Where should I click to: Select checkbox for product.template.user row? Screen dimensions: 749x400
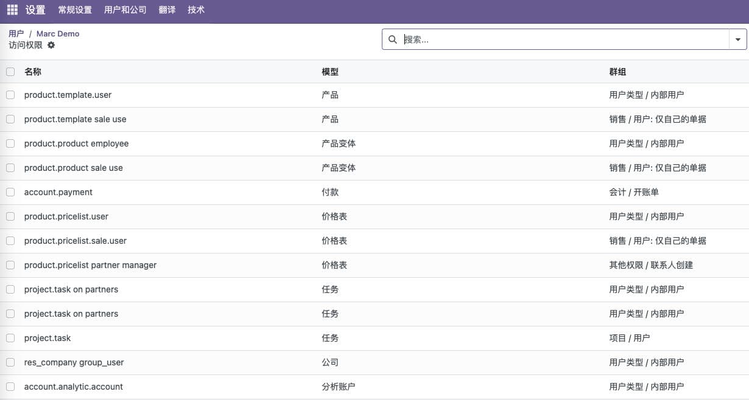(x=10, y=95)
